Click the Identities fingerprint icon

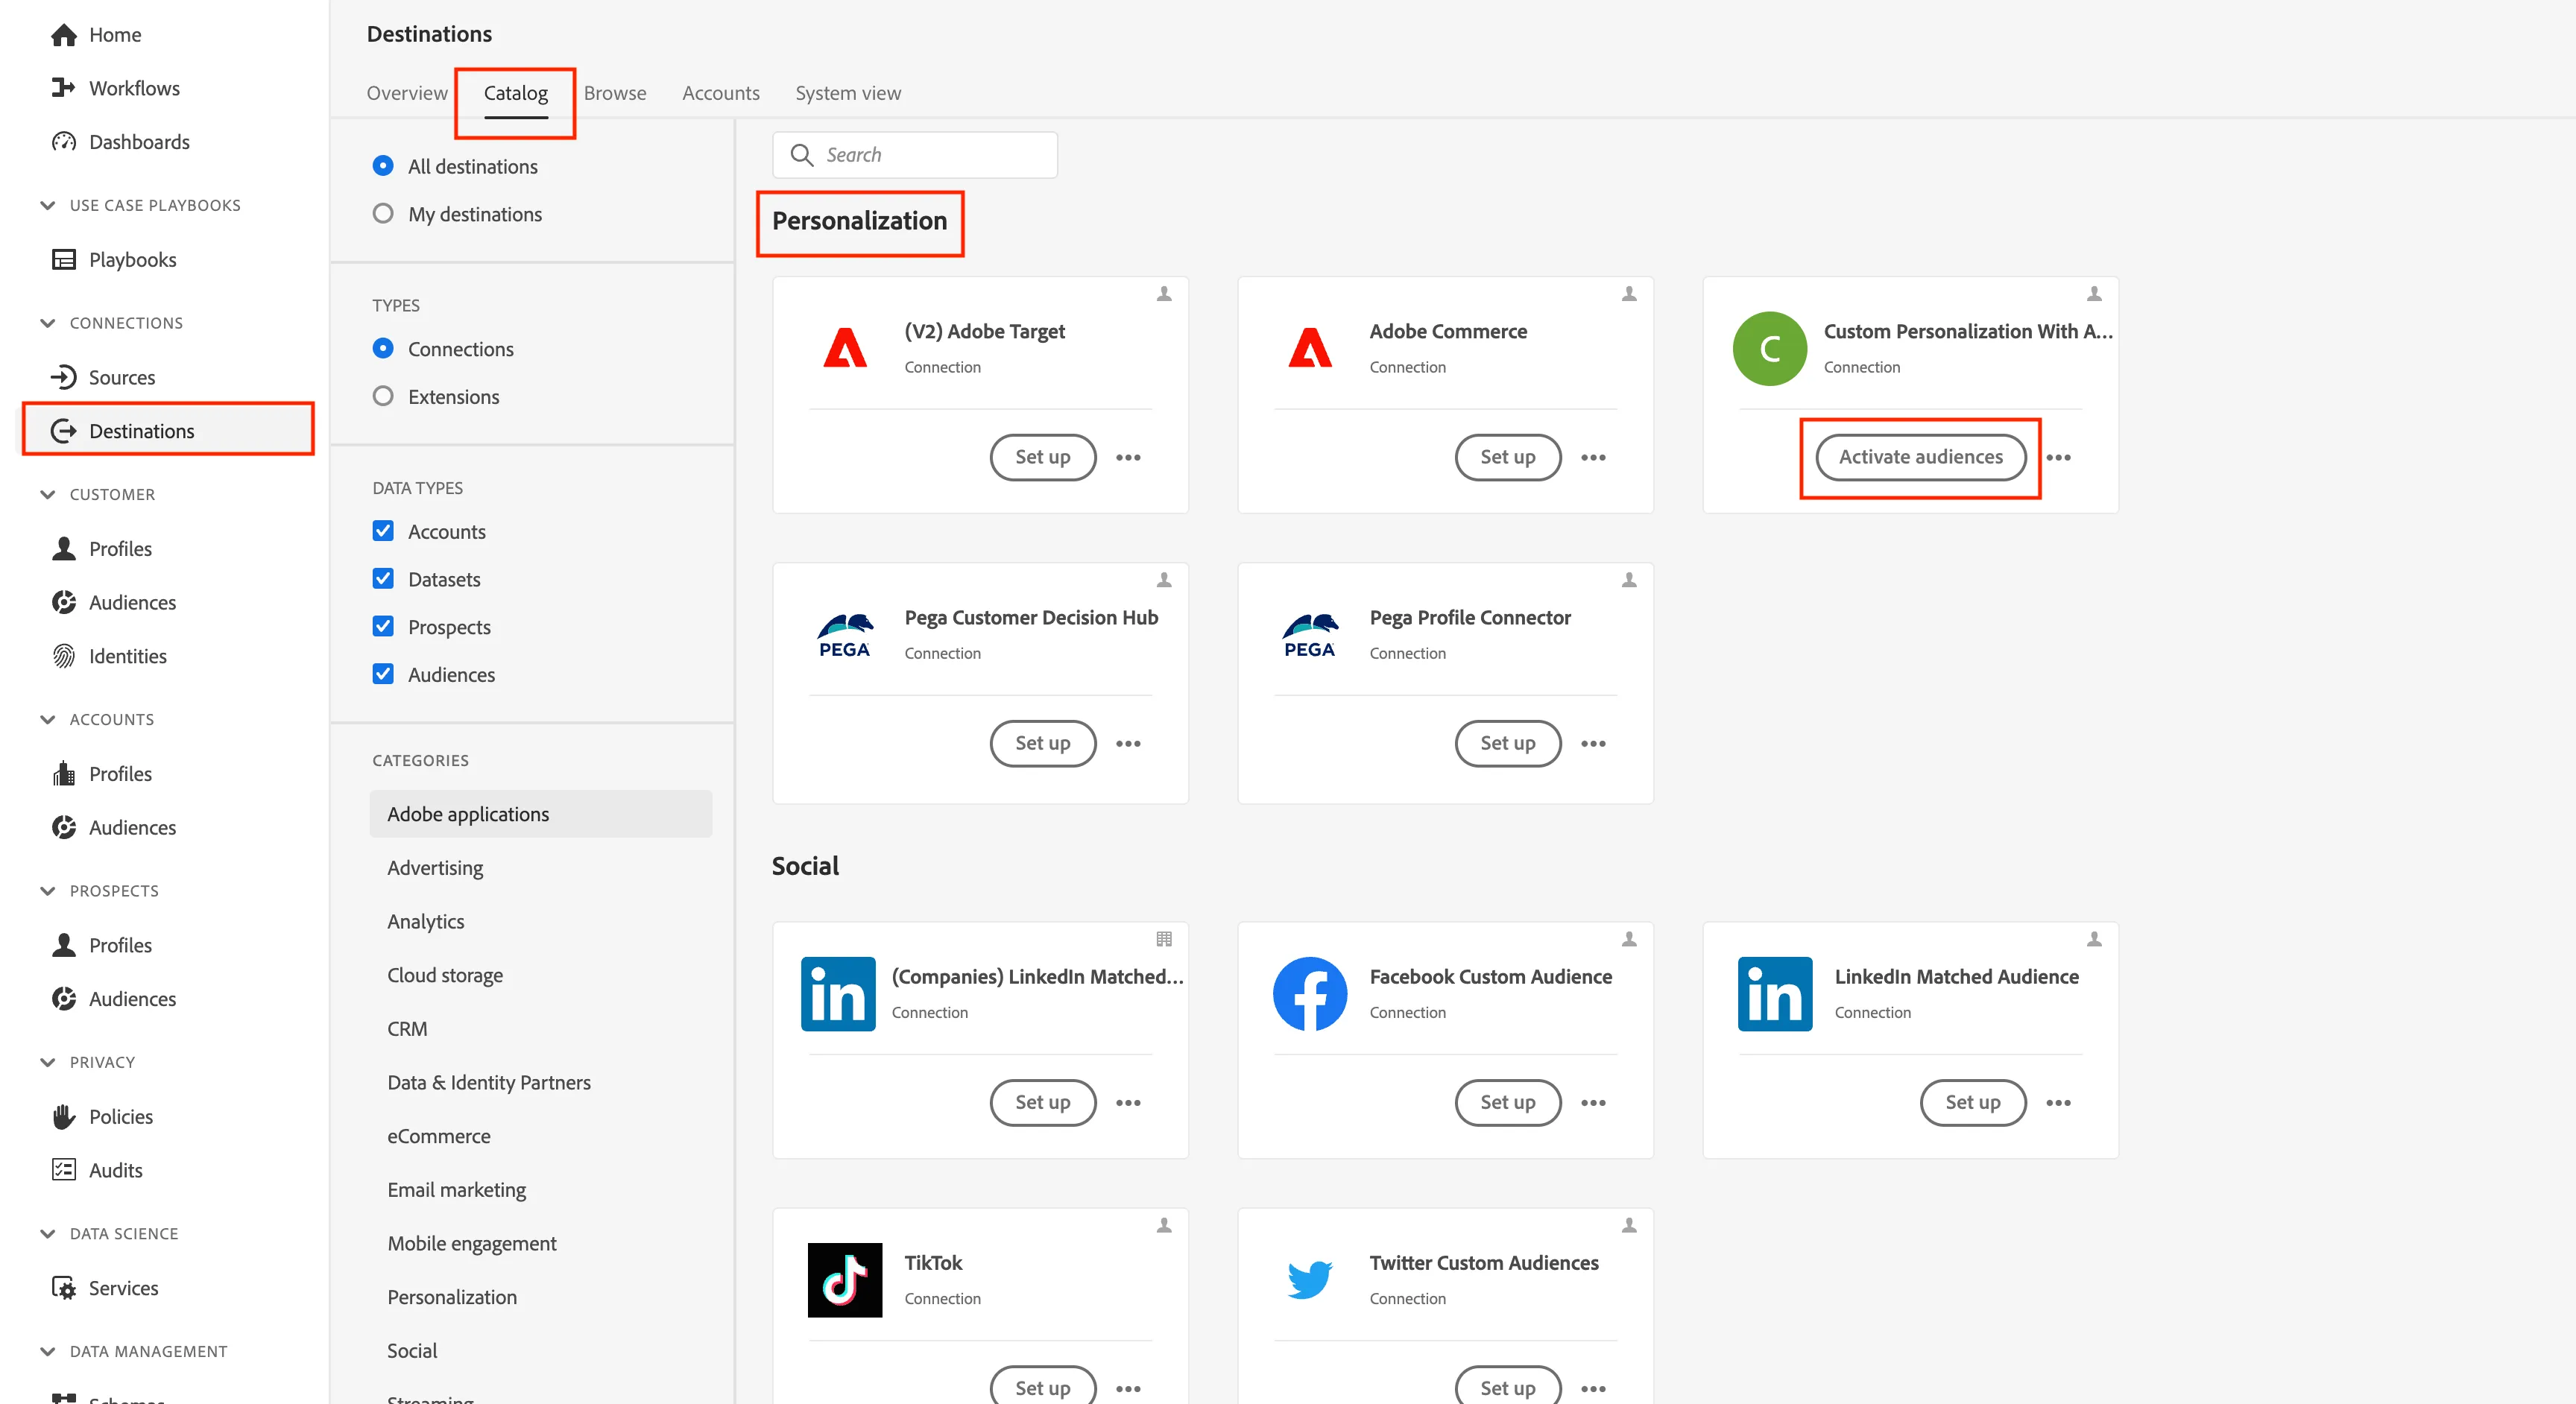(x=64, y=656)
